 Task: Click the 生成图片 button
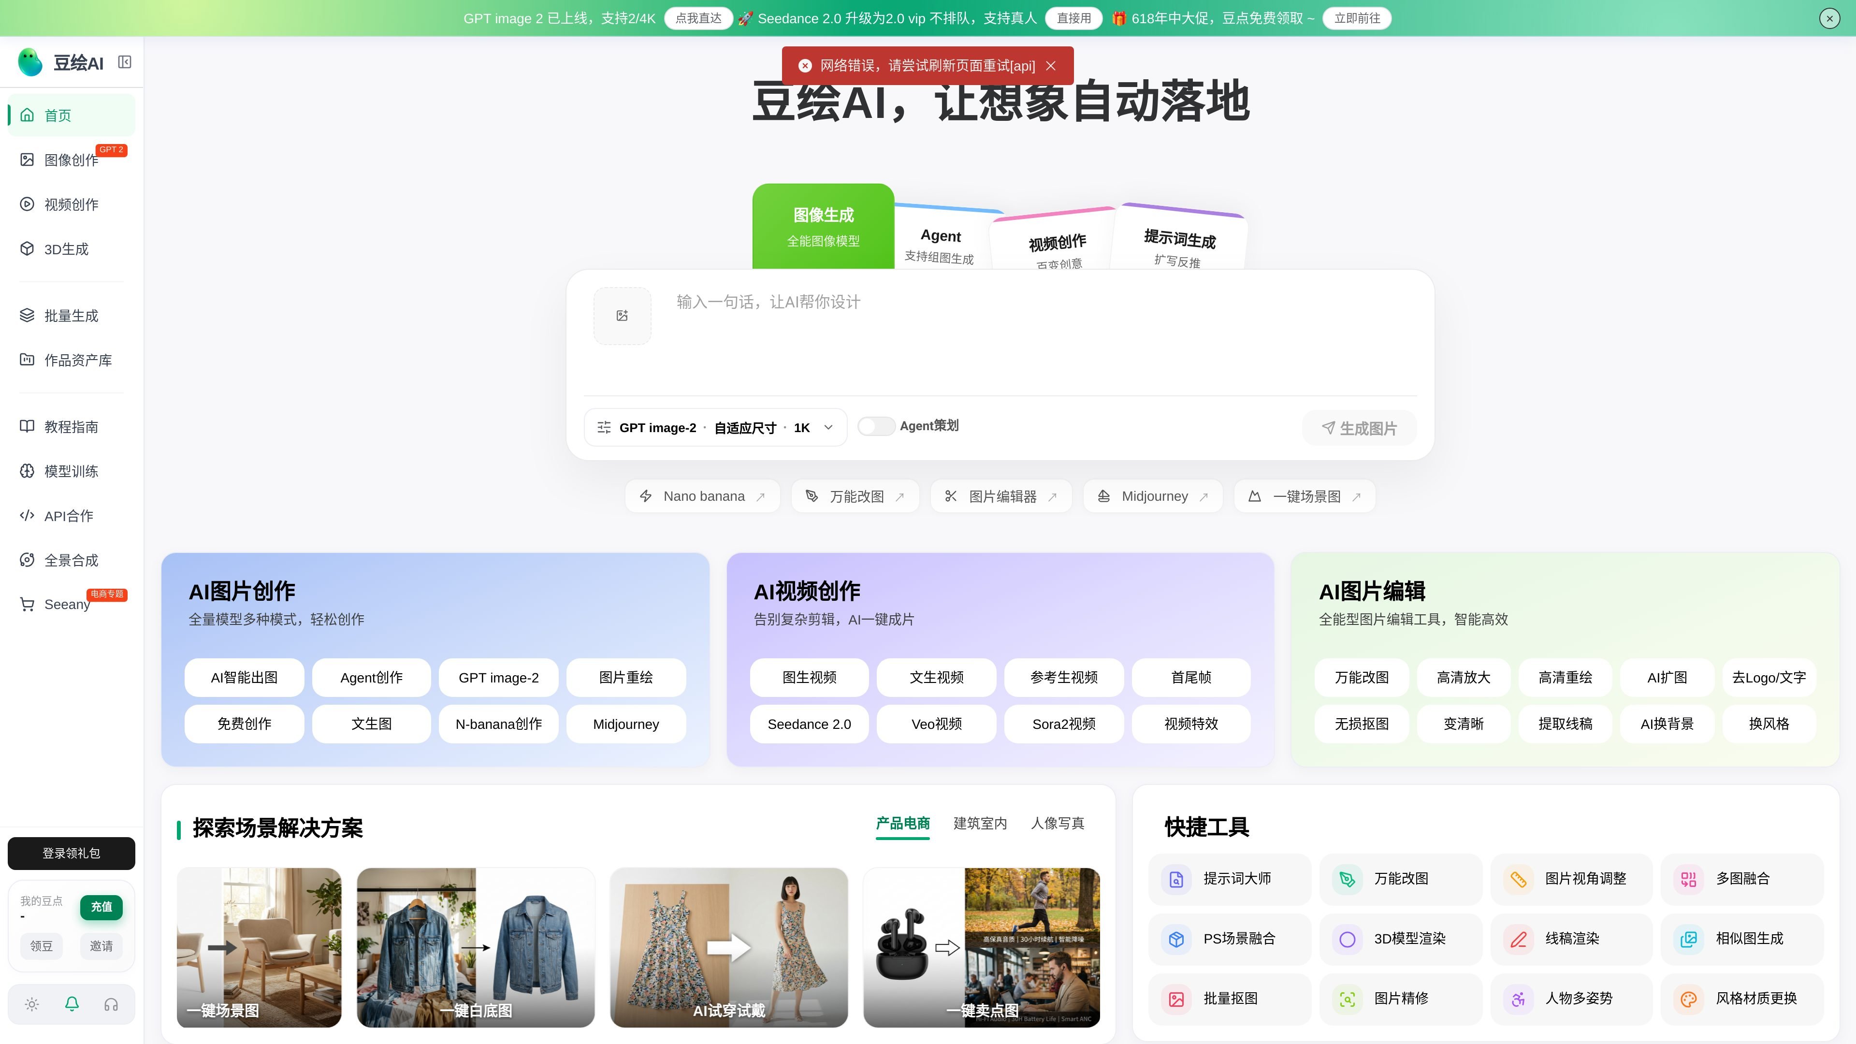point(1359,428)
